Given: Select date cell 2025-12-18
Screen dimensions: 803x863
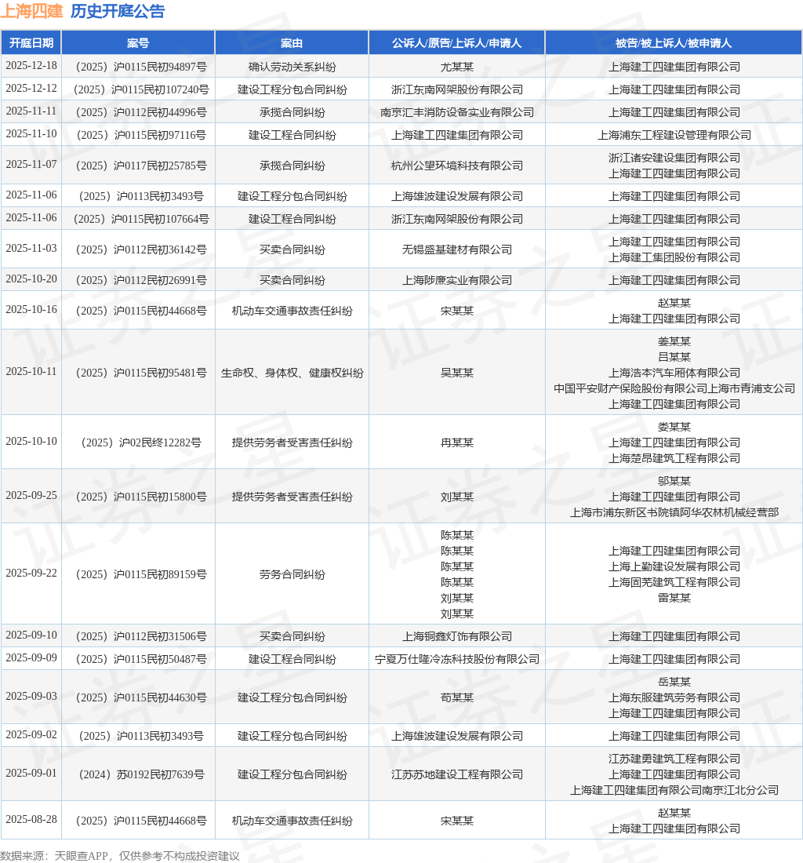Looking at the screenshot, I should click(31, 65).
